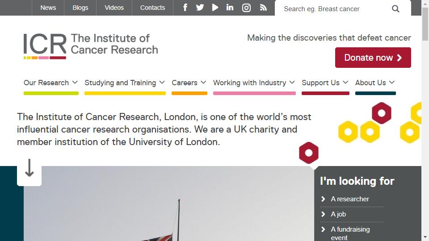This screenshot has height=241, width=429.
Task: Select the Careers menu item
Action: (x=185, y=83)
